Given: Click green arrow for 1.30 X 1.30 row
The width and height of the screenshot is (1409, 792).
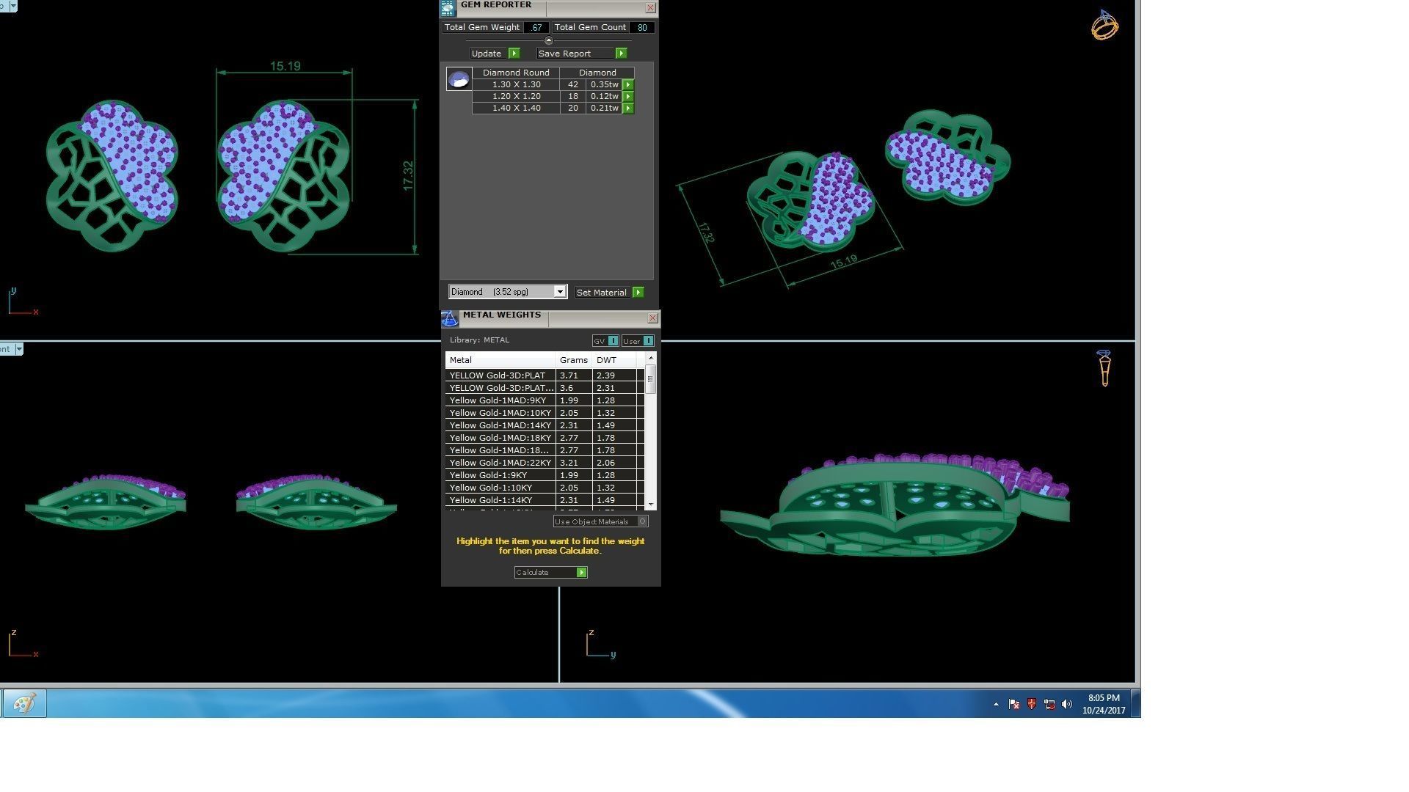Looking at the screenshot, I should (628, 84).
